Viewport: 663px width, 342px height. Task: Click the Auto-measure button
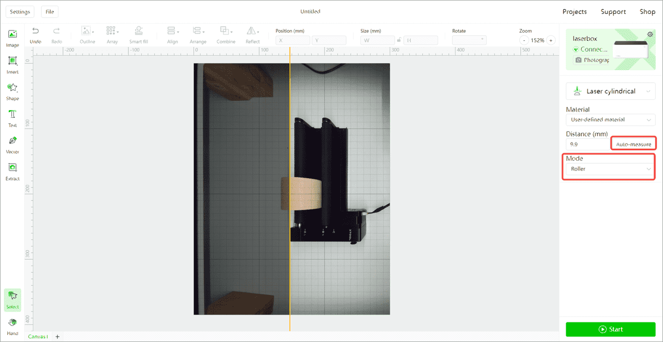634,144
